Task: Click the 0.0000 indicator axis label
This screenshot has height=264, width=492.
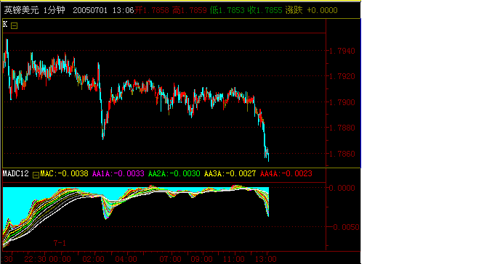Action: click(x=342, y=188)
